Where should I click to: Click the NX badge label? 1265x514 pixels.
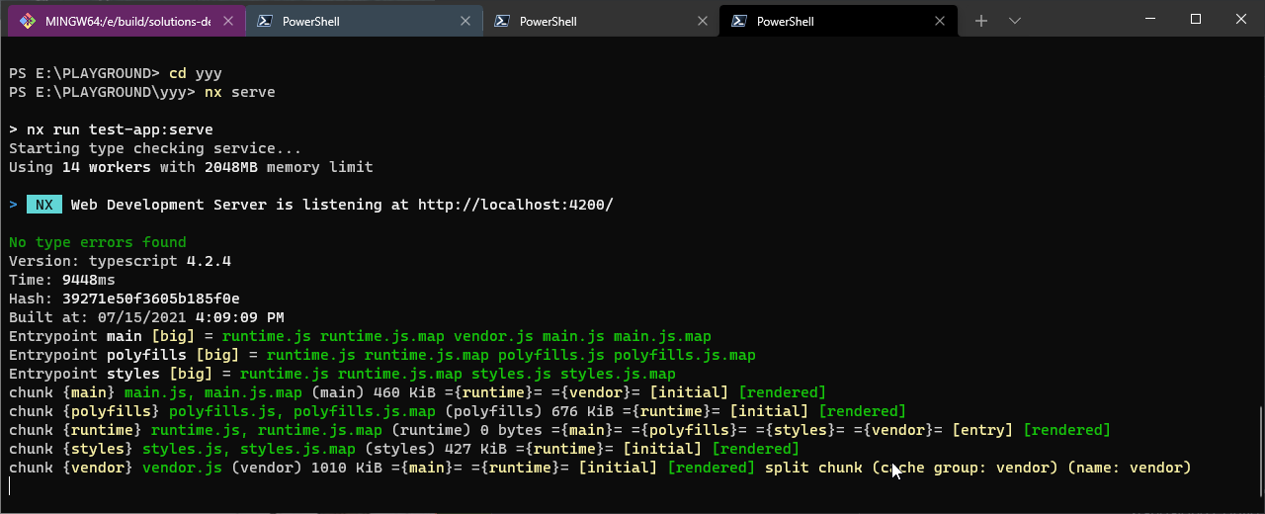point(44,205)
